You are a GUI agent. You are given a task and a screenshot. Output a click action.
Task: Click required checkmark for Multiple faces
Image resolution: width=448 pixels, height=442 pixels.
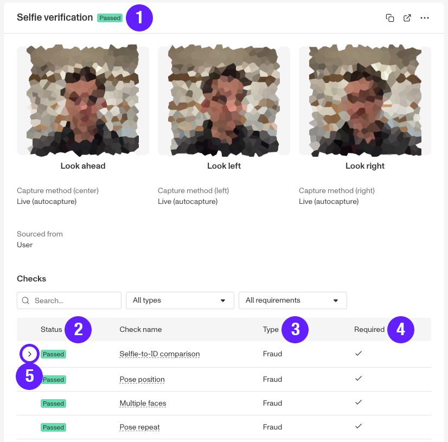[359, 402]
